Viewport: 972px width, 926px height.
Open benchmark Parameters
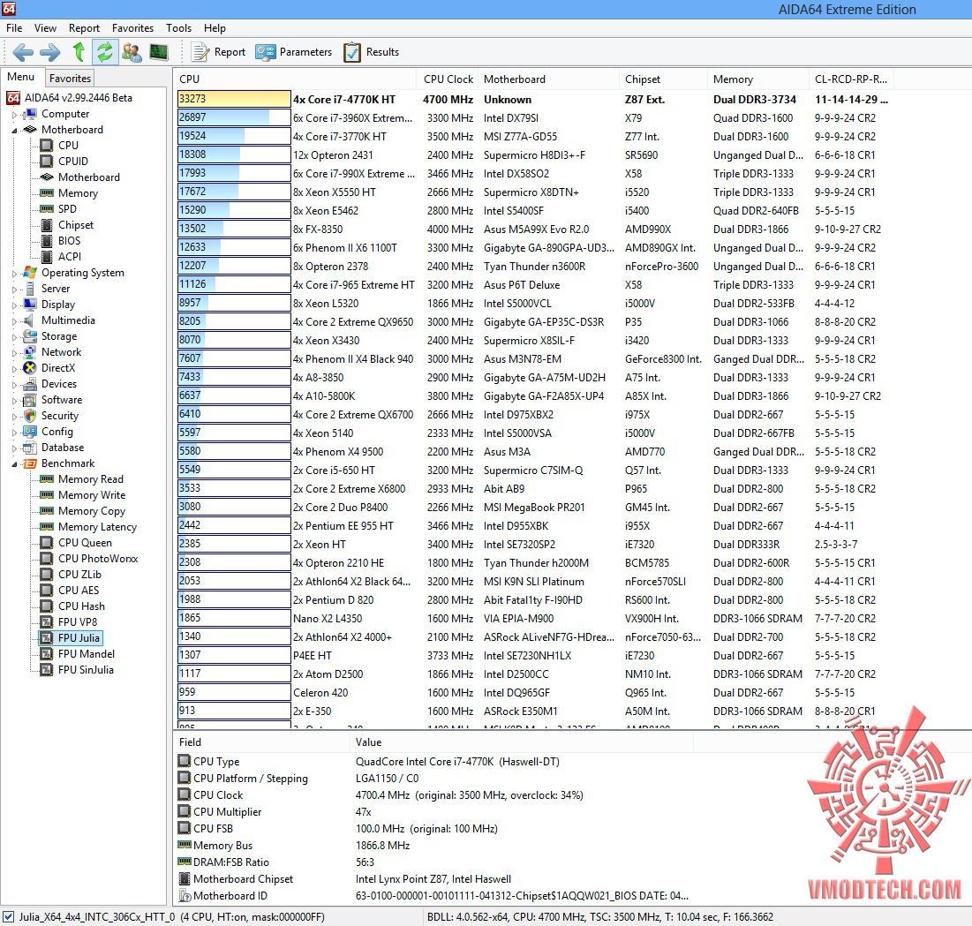[x=294, y=52]
